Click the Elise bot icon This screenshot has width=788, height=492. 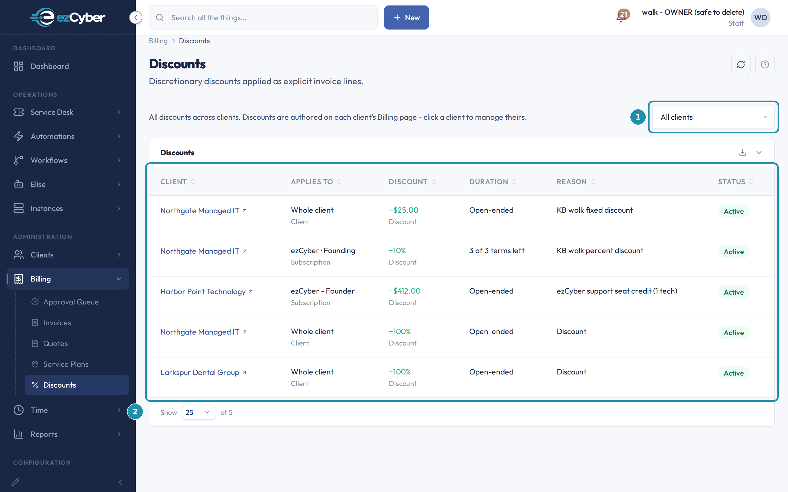19,184
